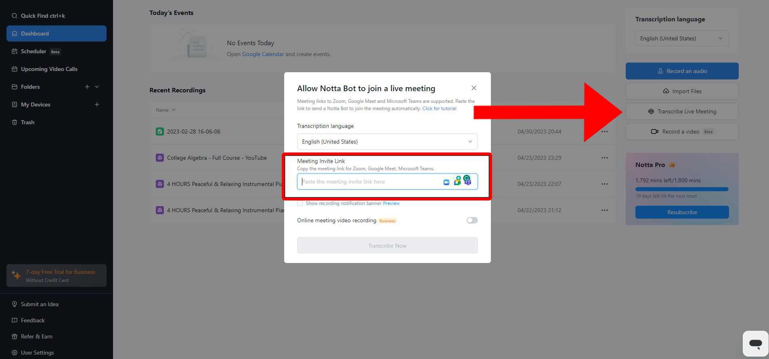The height and width of the screenshot is (359, 769).
Task: Click 04/22/2023 21:12 date cell
Action: click(539, 210)
